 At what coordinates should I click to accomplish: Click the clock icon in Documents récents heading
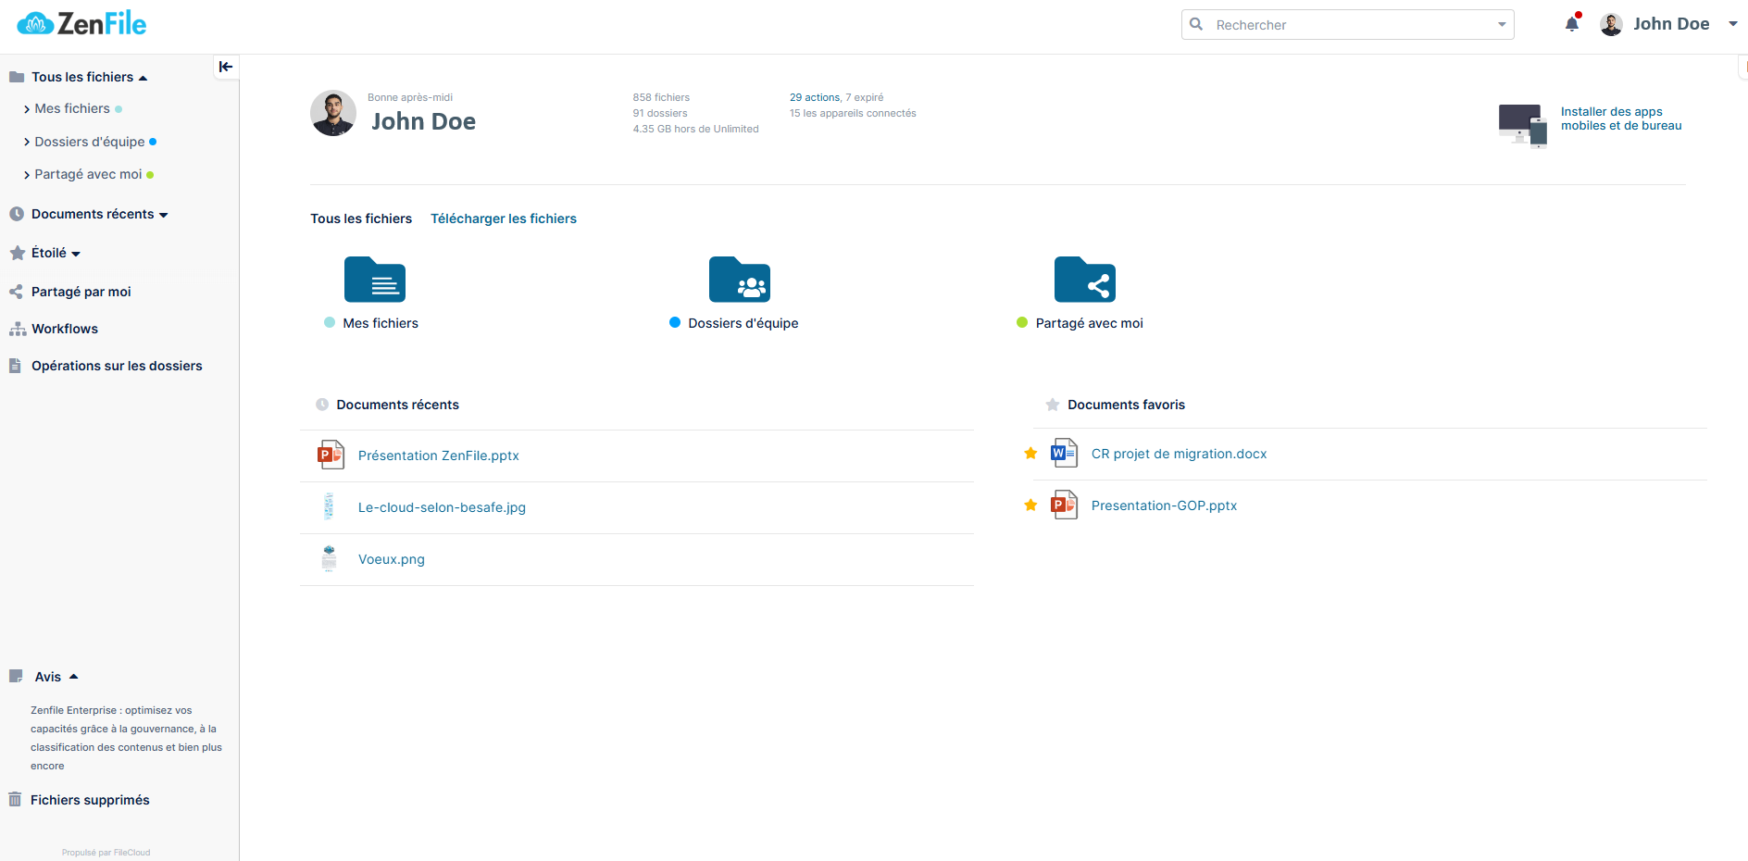(322, 405)
